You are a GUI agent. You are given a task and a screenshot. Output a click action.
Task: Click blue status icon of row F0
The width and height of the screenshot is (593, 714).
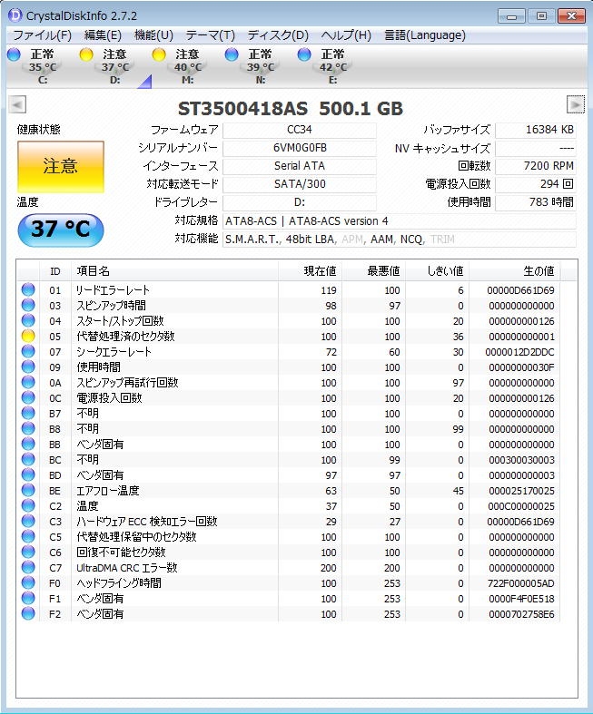[x=28, y=583]
